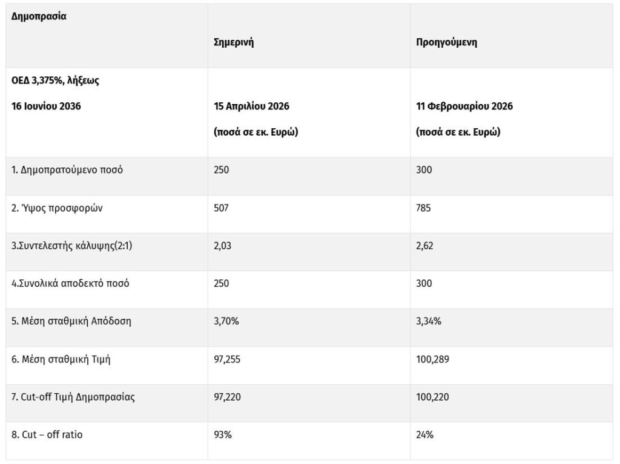
Task: Select the Προηγούμενη column header
Action: click(x=446, y=42)
